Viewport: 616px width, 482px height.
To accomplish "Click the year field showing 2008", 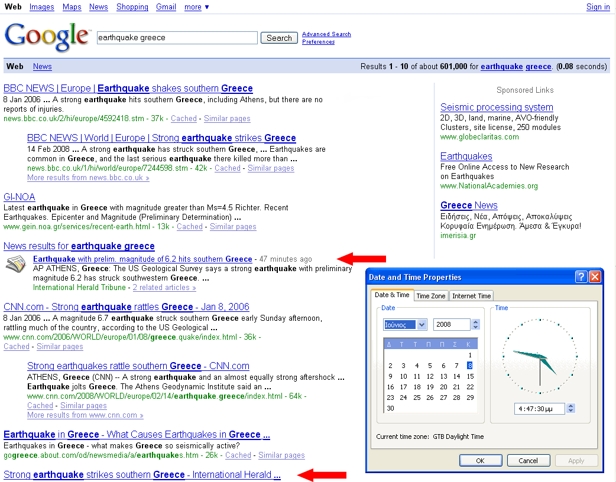I will (x=452, y=325).
